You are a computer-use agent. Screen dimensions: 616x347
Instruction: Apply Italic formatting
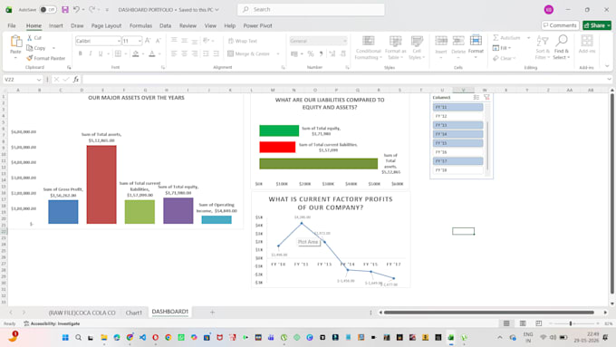tap(91, 53)
